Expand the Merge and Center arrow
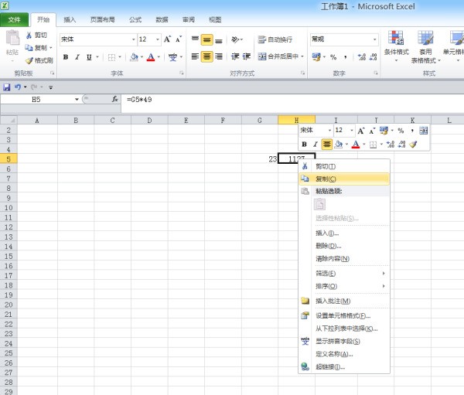This screenshot has height=395, width=464. coord(302,56)
